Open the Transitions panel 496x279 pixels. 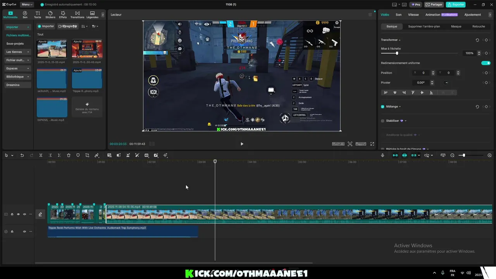77,15
